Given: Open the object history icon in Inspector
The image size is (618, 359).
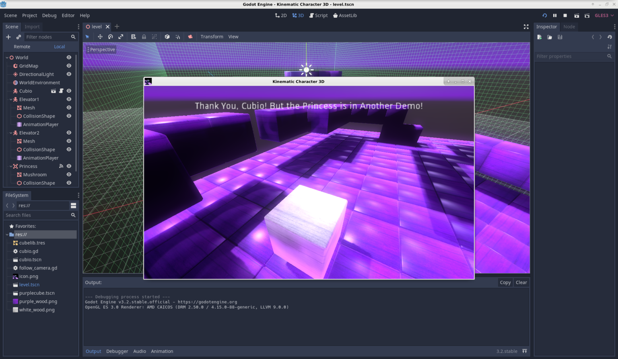Looking at the screenshot, I should click(x=610, y=37).
